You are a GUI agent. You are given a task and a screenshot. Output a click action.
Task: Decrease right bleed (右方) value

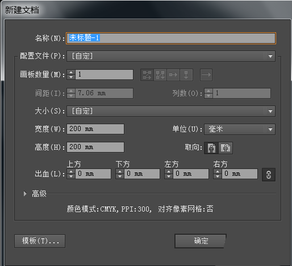pos(218,176)
